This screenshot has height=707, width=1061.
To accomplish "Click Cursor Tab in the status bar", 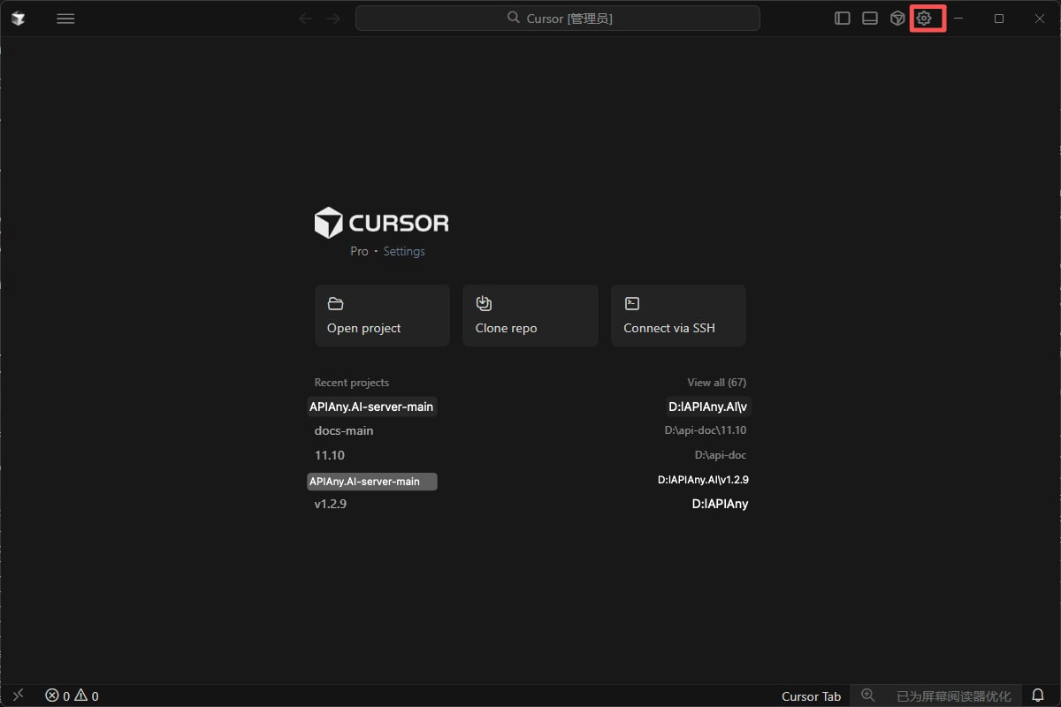I will 811,696.
